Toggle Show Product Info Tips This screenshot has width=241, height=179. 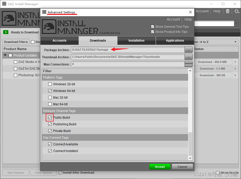[x=152, y=32]
